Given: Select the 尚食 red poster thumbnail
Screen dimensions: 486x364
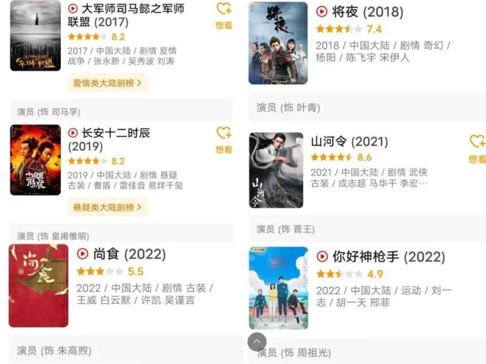Looking at the screenshot, I should pyautogui.click(x=38, y=285).
